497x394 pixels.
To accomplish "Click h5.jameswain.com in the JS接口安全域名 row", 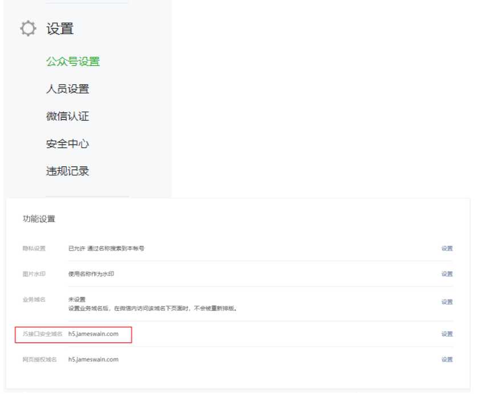I will (x=93, y=334).
